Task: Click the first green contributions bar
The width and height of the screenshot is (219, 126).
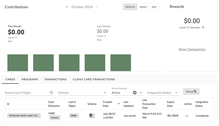Action: pos(18,63)
